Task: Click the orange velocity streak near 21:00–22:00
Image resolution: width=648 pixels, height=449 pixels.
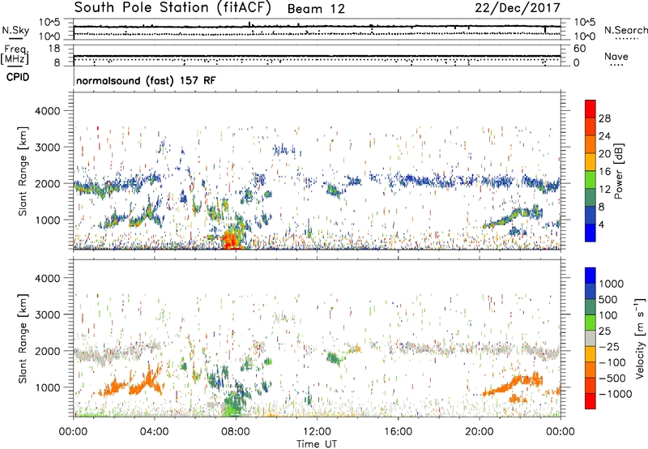Action: pyautogui.click(x=513, y=383)
